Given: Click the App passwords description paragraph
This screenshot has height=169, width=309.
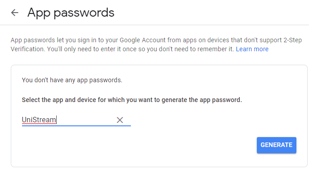Looking at the screenshot, I should click(x=156, y=44).
